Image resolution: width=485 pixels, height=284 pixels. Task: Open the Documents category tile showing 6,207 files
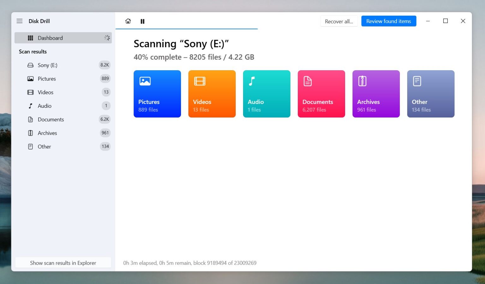(321, 94)
